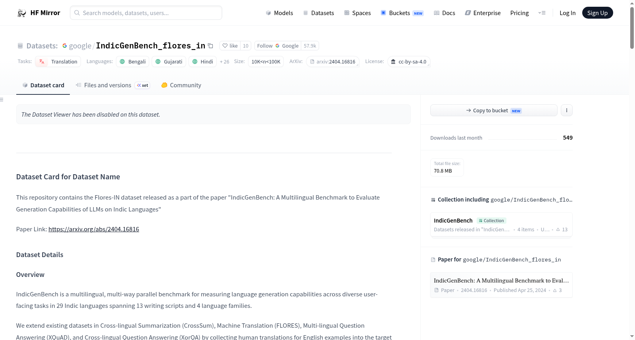Focus the search models, datasets, users field
635x340 pixels.
coord(146,13)
